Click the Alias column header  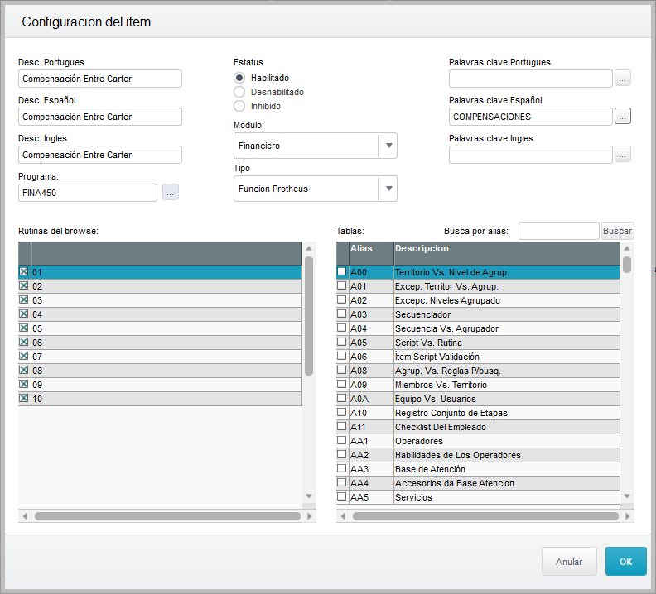coord(371,253)
